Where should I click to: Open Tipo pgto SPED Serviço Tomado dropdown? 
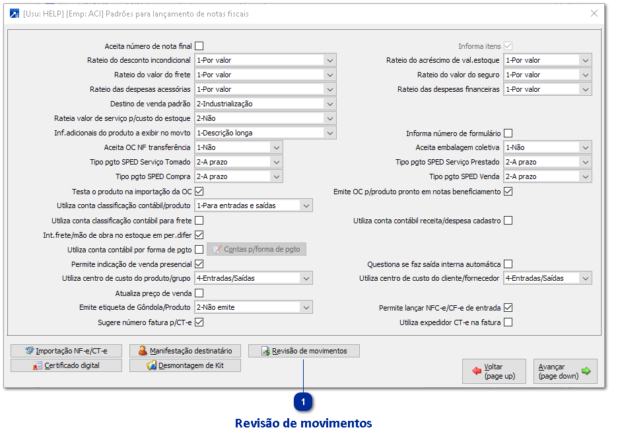pos(238,162)
